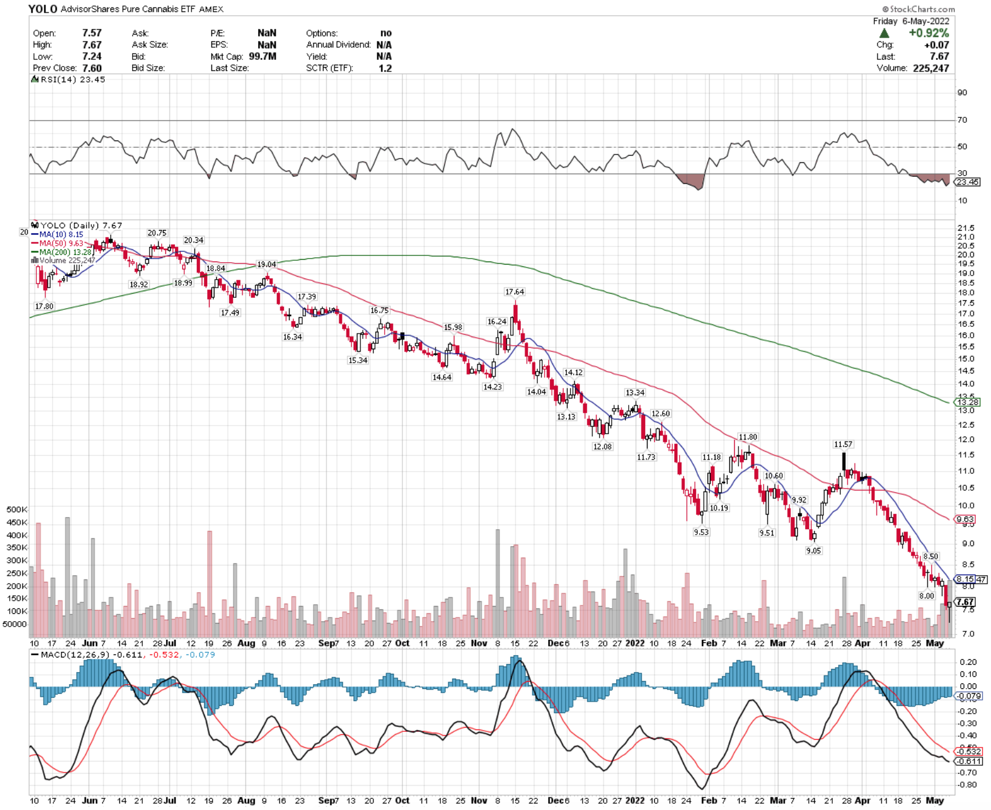The height and width of the screenshot is (810, 991).
Task: Click the blue MA(10) legend line
Action: [35, 234]
